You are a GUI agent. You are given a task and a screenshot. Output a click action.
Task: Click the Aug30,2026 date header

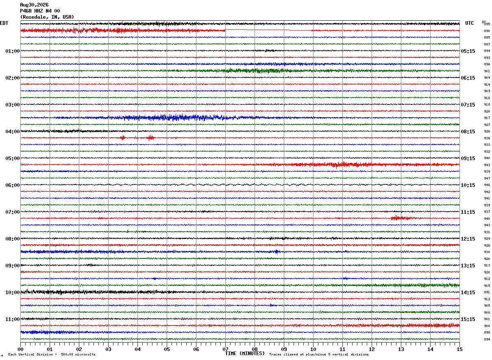(x=34, y=5)
